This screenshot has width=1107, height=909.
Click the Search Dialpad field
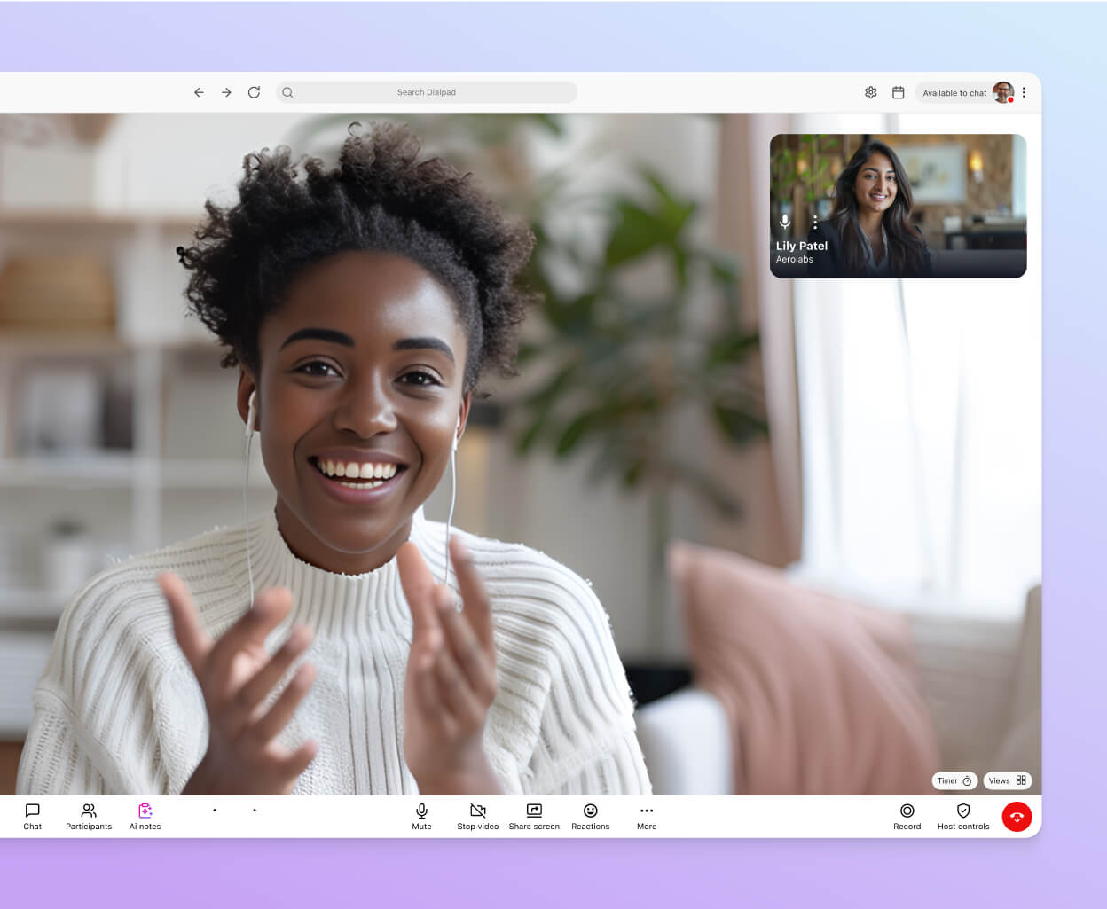[427, 92]
